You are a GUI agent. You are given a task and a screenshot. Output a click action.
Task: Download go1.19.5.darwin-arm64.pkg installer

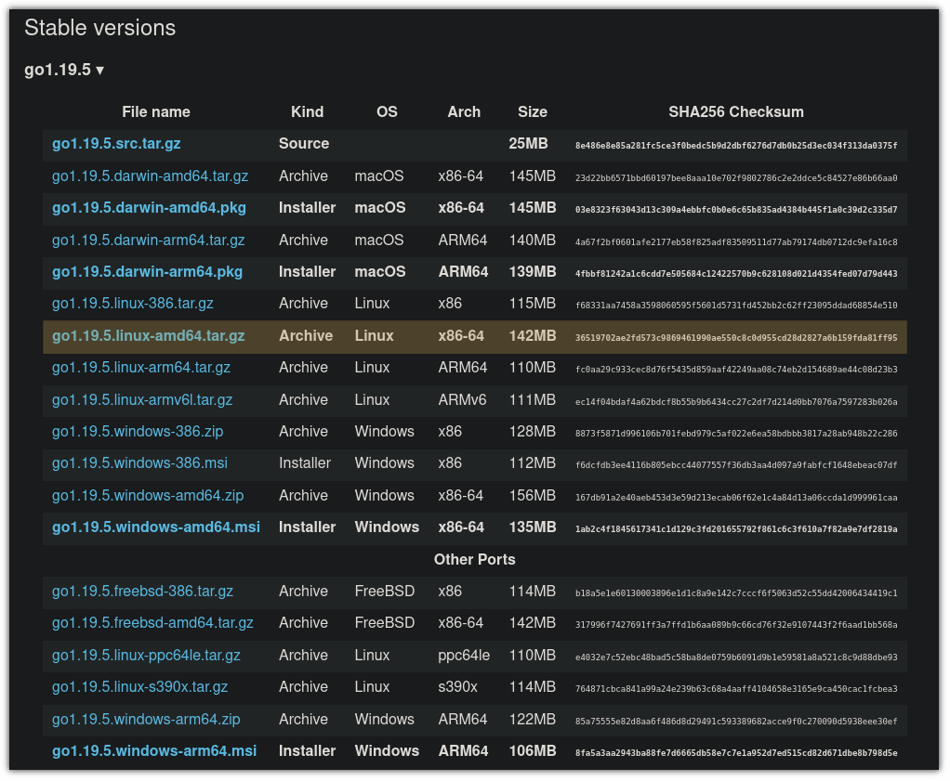coord(147,272)
